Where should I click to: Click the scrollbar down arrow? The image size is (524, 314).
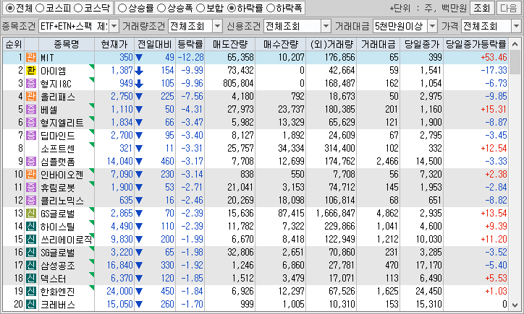pos(515,305)
